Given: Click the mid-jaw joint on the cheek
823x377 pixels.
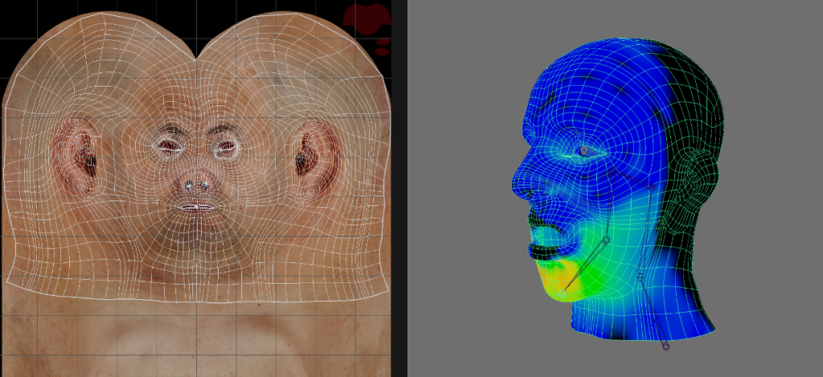Looking at the screenshot, I should pos(606,240).
